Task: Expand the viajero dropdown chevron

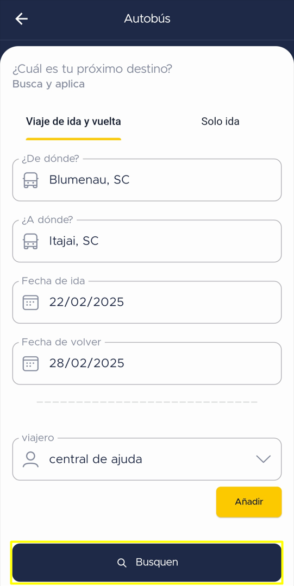Action: (264, 459)
